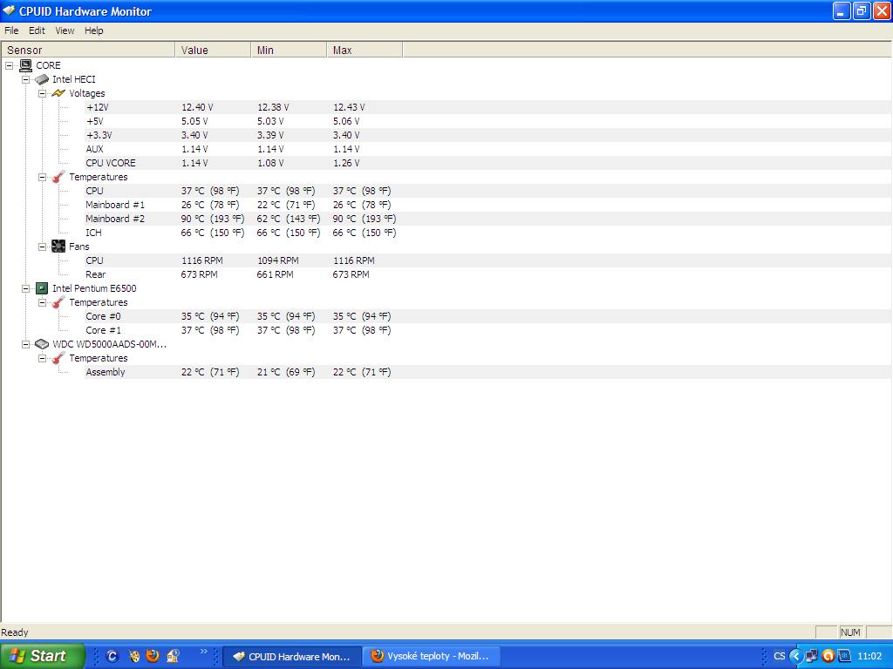The height and width of the screenshot is (669, 893).
Task: Collapse Temperatures under Intel HECI
Action: point(42,177)
